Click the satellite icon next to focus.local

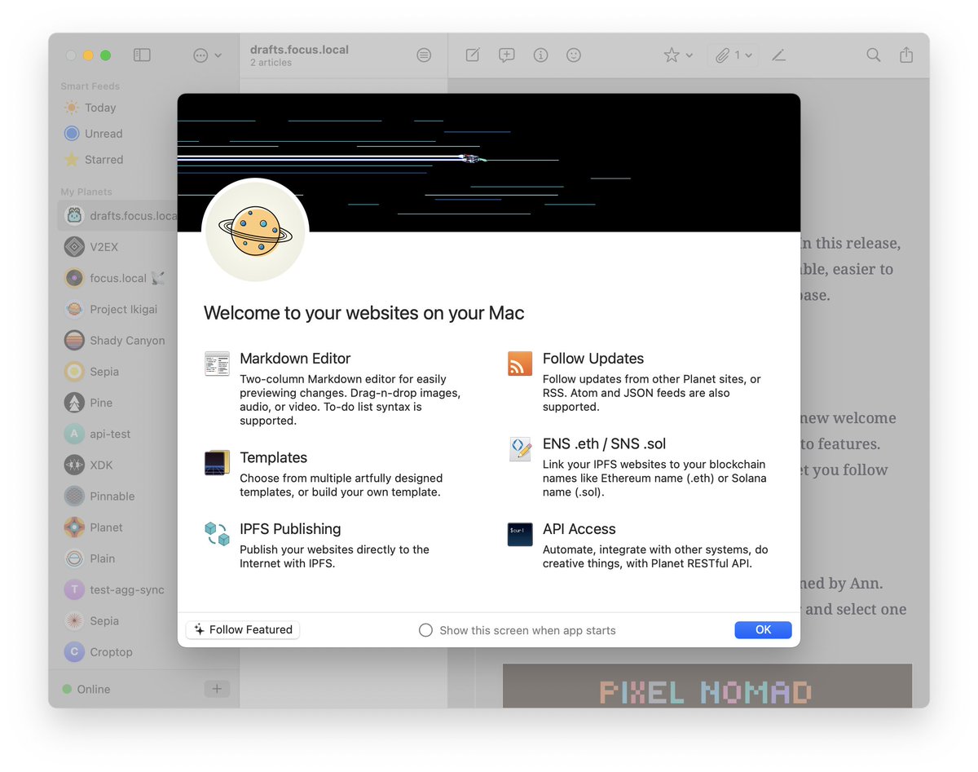coord(158,278)
